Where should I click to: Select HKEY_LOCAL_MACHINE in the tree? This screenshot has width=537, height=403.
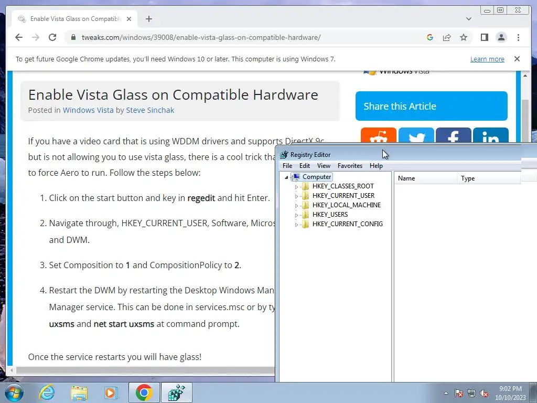(x=346, y=205)
